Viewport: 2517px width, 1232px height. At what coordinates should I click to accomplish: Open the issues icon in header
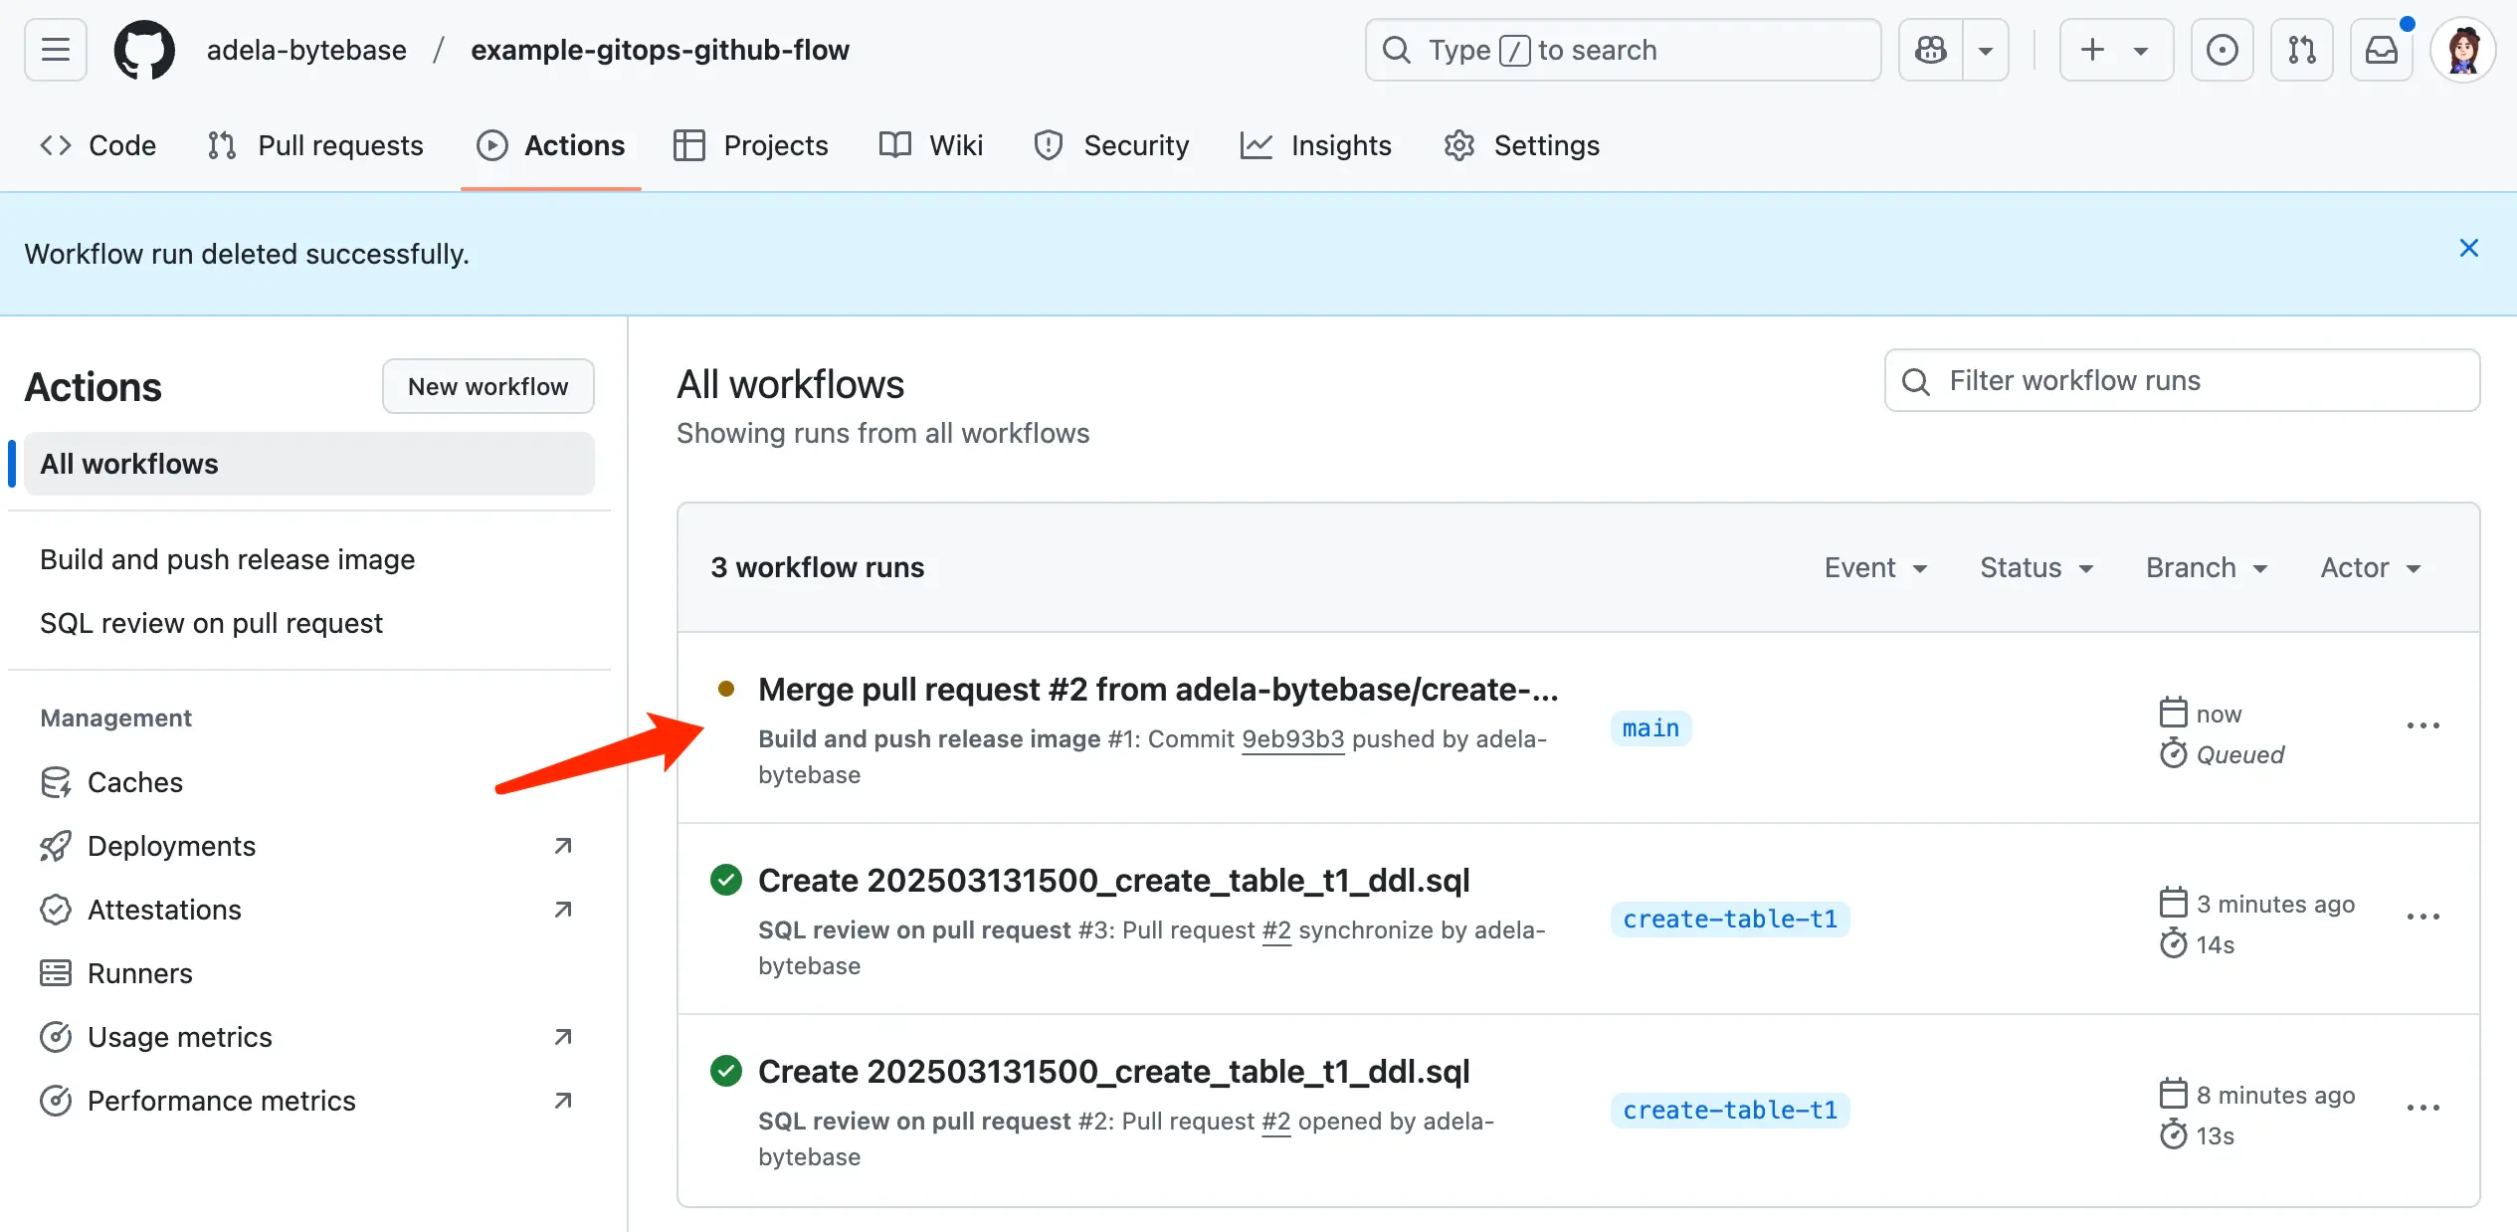tap(2222, 50)
